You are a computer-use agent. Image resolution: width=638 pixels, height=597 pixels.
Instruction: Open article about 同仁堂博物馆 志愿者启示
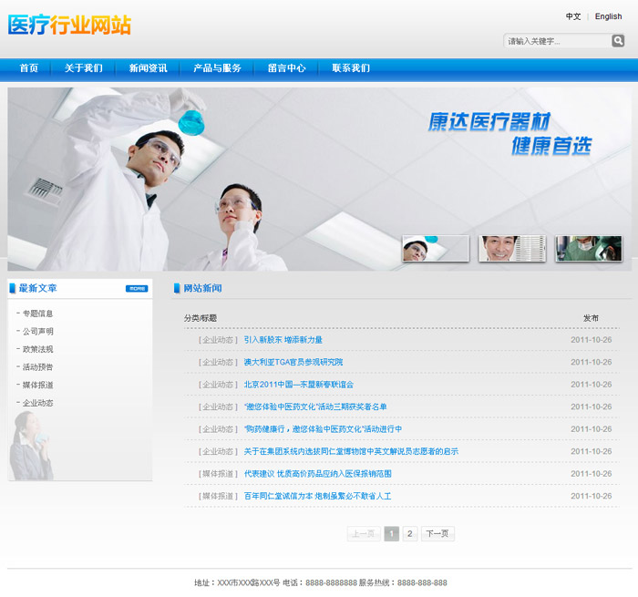[x=351, y=452]
